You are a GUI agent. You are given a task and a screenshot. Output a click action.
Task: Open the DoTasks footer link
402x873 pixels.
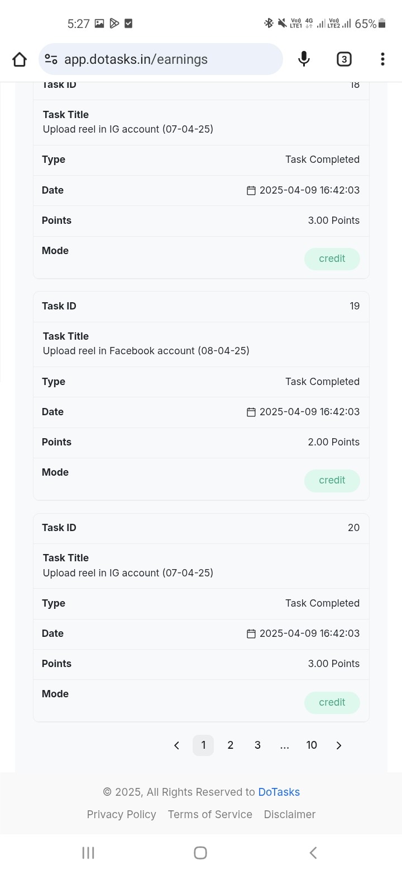(x=279, y=792)
